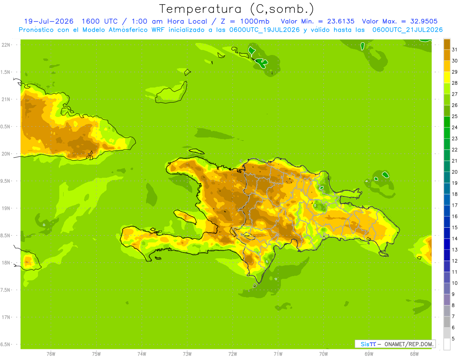Viewport: 465px width, 359px height.
Task: Select the '19-Jul-2026' forecast date text
Action: coord(48,21)
